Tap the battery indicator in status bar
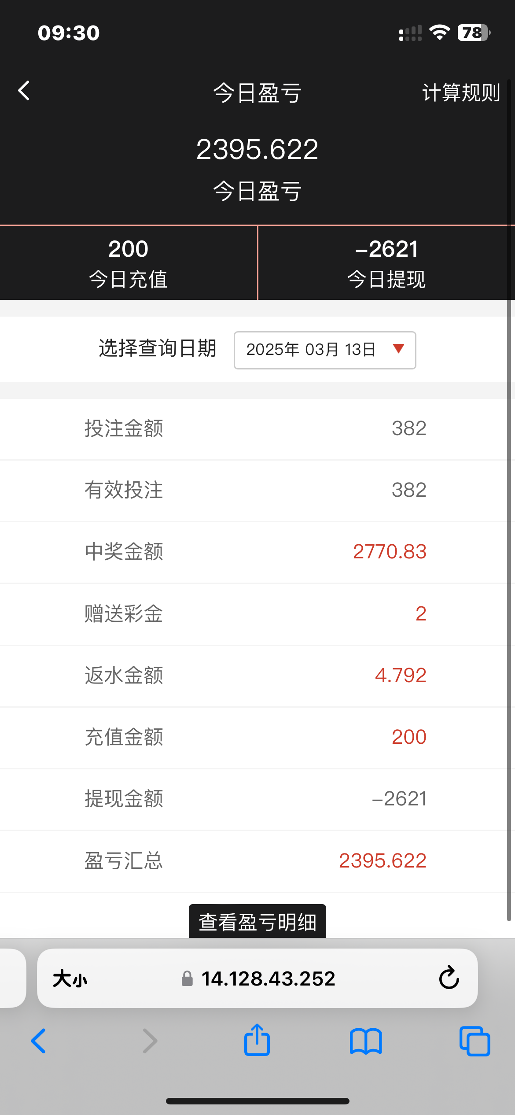 (474, 33)
